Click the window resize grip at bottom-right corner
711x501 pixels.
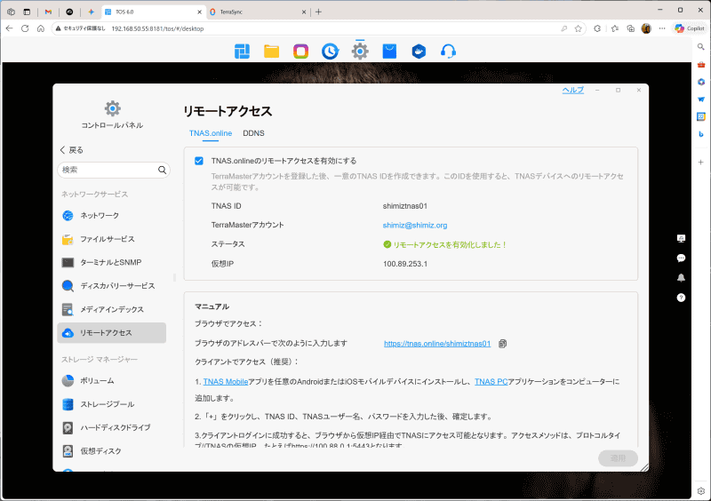[643, 467]
